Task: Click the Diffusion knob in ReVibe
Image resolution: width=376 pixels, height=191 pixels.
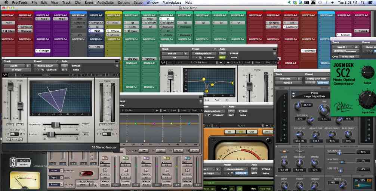Action: [310, 119]
